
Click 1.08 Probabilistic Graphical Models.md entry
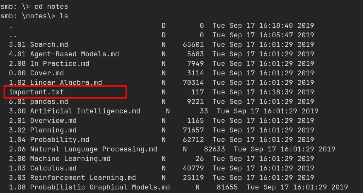coord(89,187)
